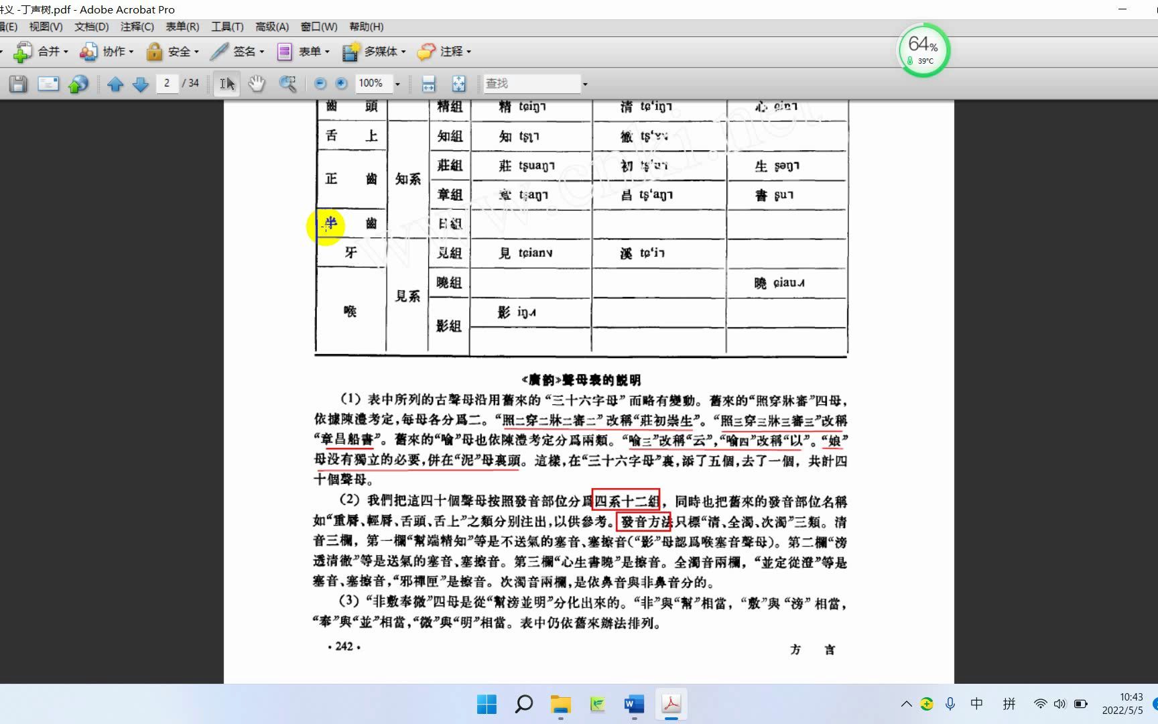This screenshot has width=1158, height=724.
Task: Click Adobe Acrobat taskbar icon
Action: pos(671,704)
